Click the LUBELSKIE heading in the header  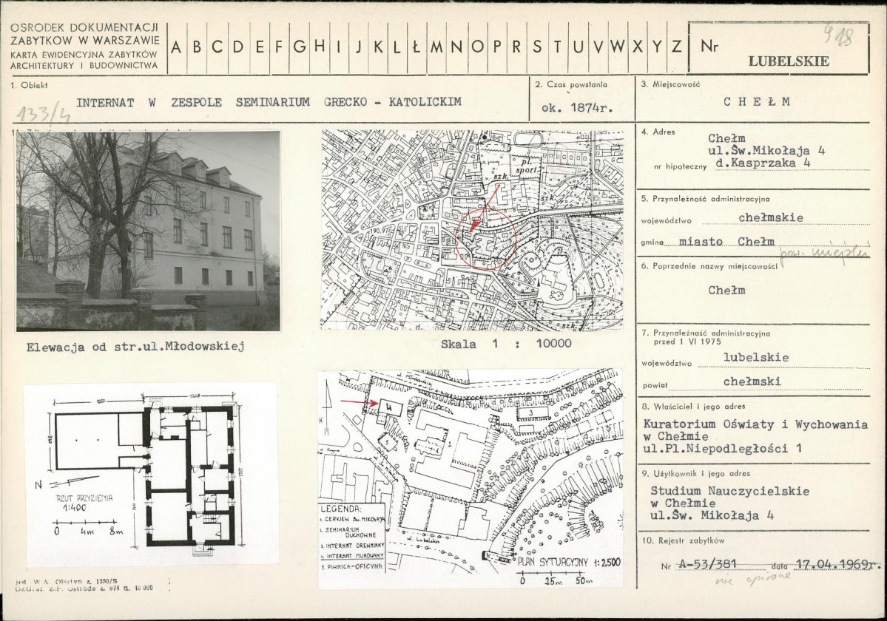[x=788, y=61]
